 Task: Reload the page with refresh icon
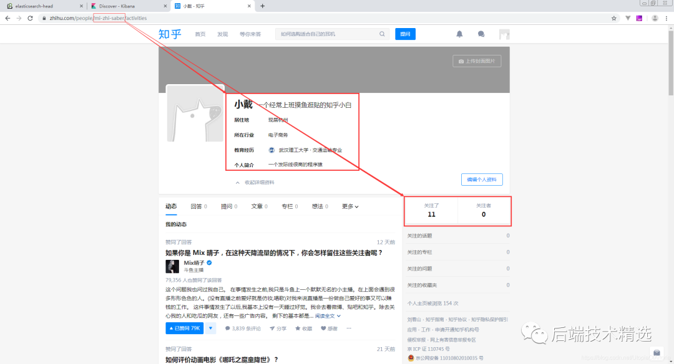tap(30, 18)
